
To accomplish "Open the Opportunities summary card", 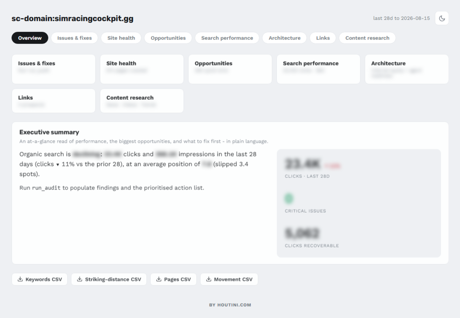I will pyautogui.click(x=230, y=69).
